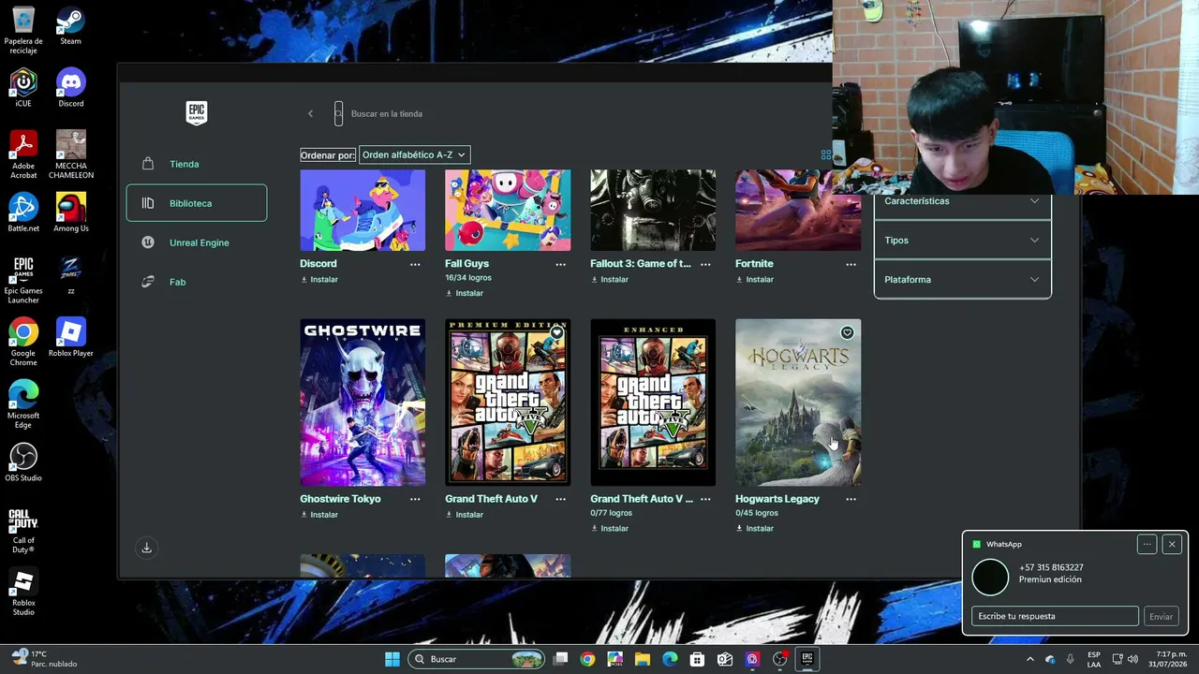
Task: Open the OBS Studio desktop shortcut
Action: coord(23,462)
